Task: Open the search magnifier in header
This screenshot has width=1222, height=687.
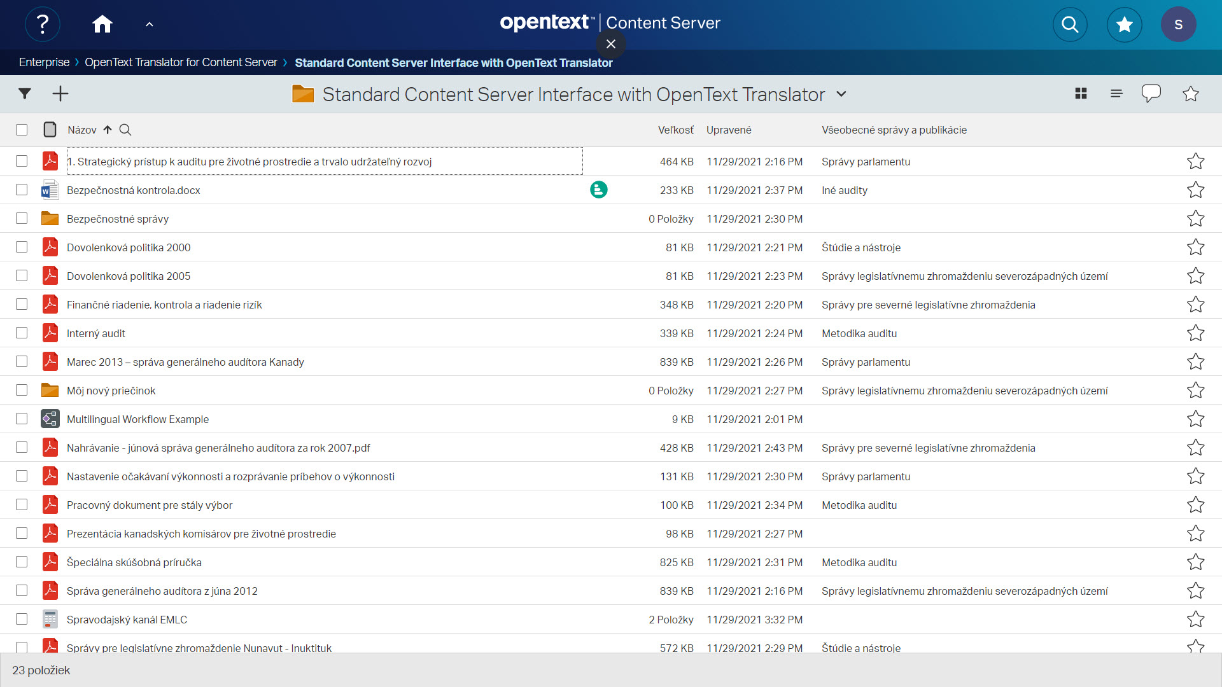Action: click(x=1070, y=24)
